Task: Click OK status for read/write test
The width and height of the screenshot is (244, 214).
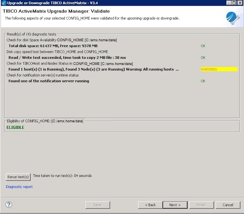Action: pos(203,58)
